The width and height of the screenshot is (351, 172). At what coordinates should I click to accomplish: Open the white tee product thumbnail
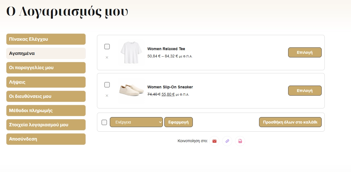(131, 52)
